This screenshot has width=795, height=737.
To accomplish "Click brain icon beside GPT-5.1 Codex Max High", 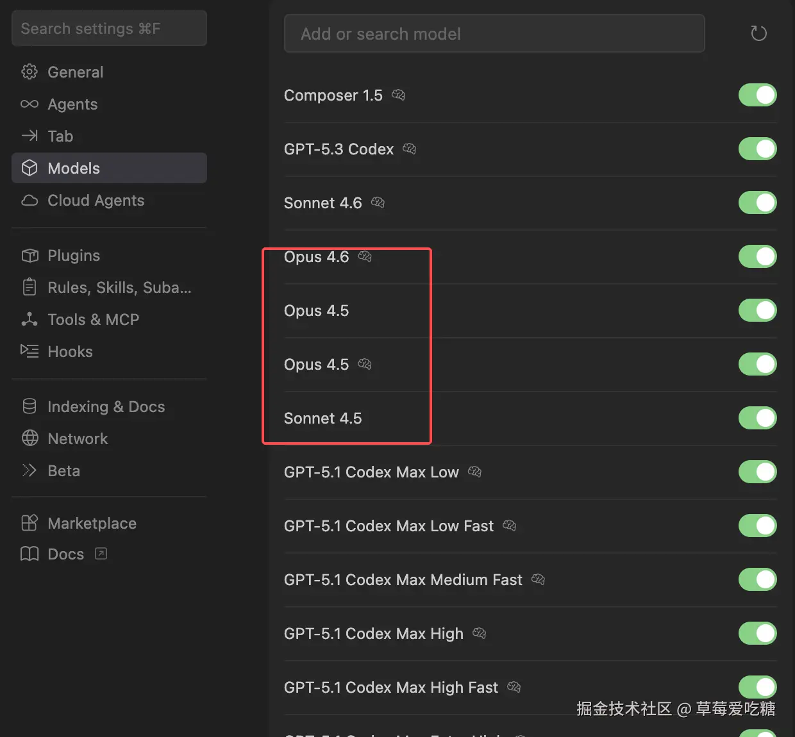I will point(480,633).
